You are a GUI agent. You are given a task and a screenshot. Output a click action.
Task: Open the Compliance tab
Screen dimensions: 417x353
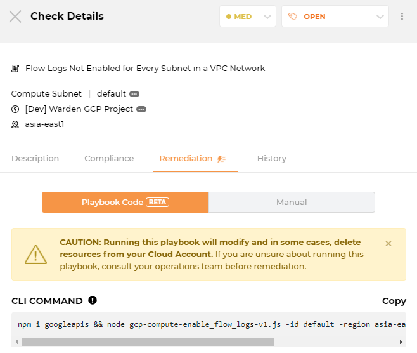click(x=109, y=159)
